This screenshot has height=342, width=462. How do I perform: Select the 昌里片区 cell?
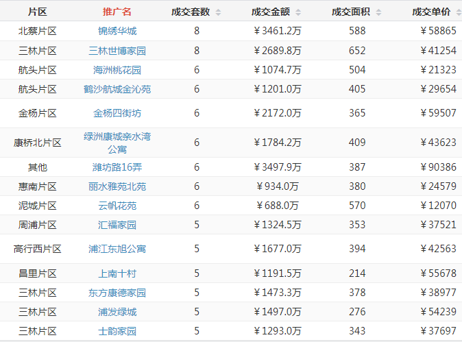pyautogui.click(x=38, y=273)
